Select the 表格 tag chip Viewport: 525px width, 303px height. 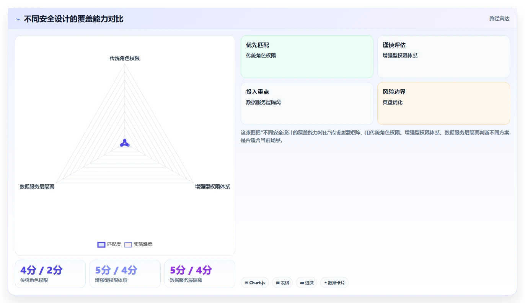tap(282, 283)
